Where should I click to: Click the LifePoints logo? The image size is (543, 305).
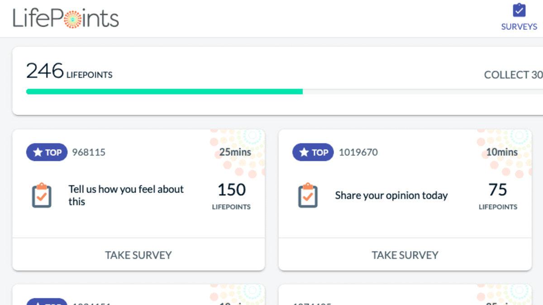point(66,19)
